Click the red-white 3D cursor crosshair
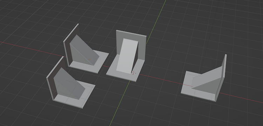The image size is (263, 126). click(133, 72)
